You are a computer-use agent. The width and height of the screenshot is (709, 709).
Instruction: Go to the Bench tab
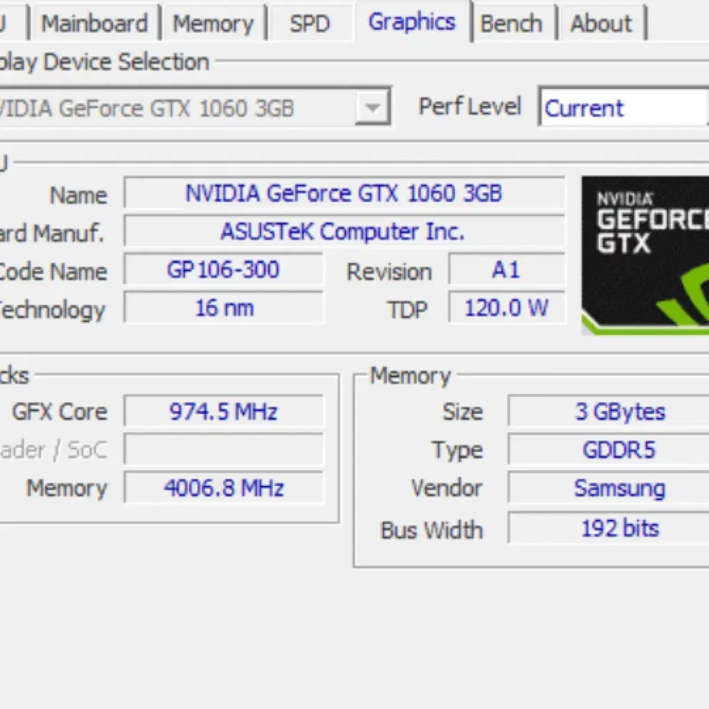[x=512, y=23]
